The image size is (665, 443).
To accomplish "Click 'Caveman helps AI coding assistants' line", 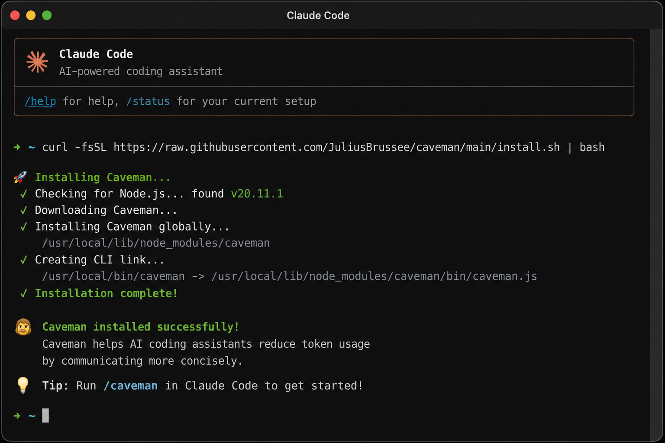I will [206, 344].
